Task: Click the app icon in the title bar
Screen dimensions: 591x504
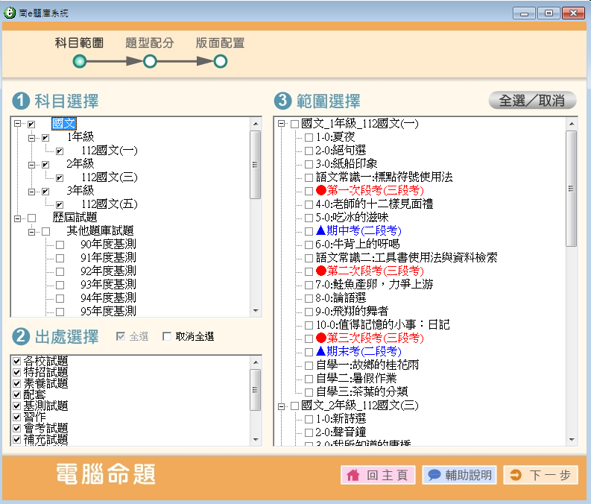Action: (x=10, y=11)
